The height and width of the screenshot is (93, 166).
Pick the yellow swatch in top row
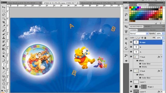point(132,7)
